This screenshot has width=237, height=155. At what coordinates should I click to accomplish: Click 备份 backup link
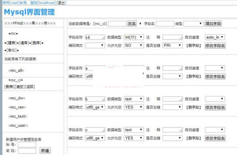[x=11, y=50]
